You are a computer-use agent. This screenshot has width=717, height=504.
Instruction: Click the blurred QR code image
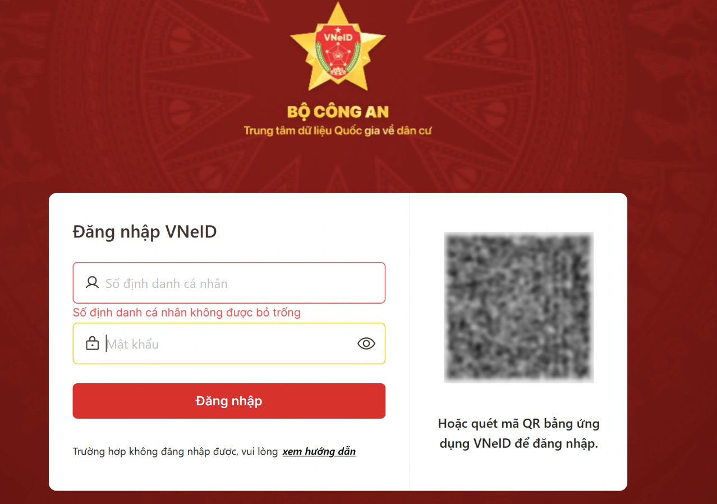coord(519,308)
